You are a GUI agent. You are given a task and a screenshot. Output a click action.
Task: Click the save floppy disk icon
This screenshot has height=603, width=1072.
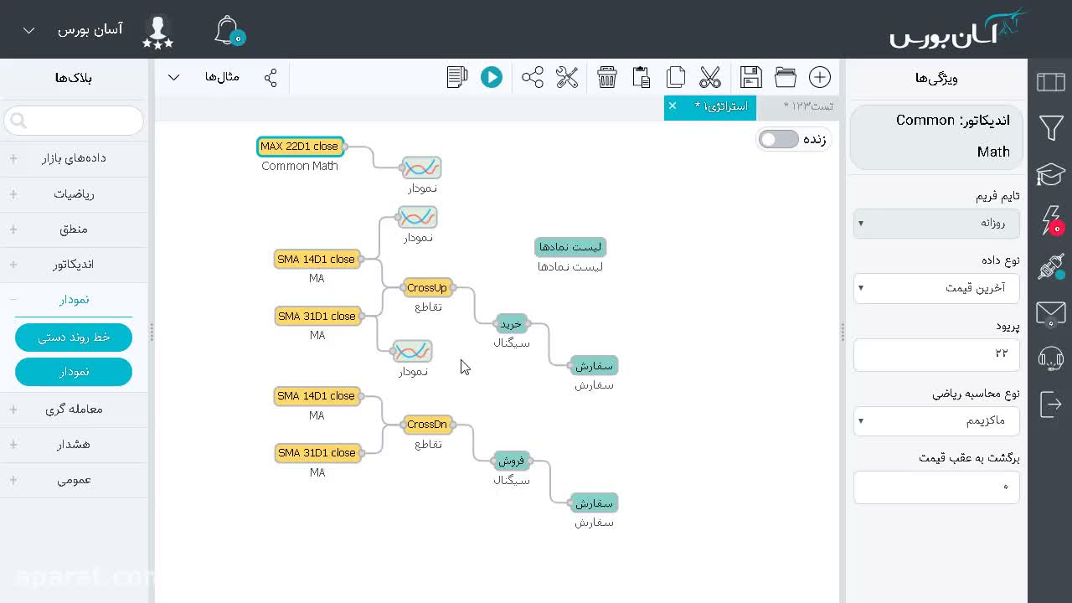tap(751, 78)
